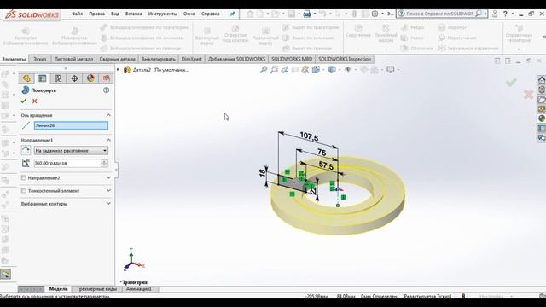
Task: Open Hide/Show Items icon in view toolbar
Action: pos(347,70)
